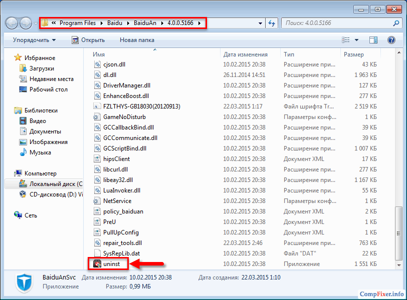Expand the arrow after 4.0.0.5166 in path
Viewport: 407px width, 300px height.
click(199, 23)
